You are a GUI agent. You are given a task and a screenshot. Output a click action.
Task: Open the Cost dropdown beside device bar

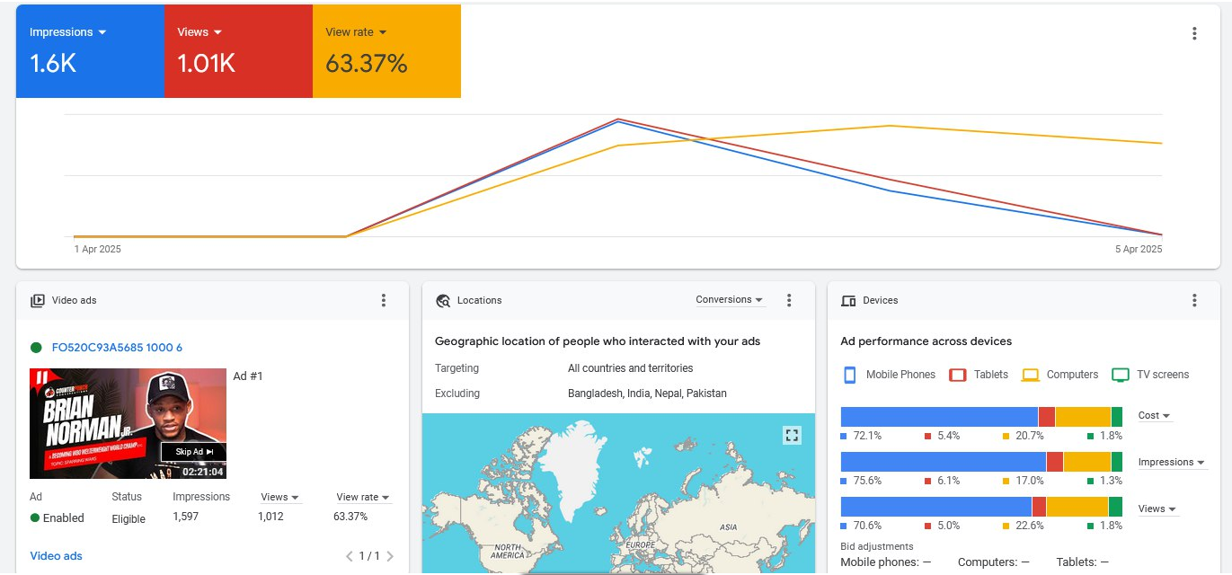click(1155, 416)
